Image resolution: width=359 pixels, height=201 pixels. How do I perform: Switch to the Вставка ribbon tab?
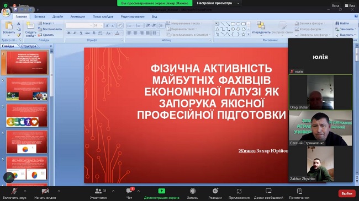click(x=40, y=17)
